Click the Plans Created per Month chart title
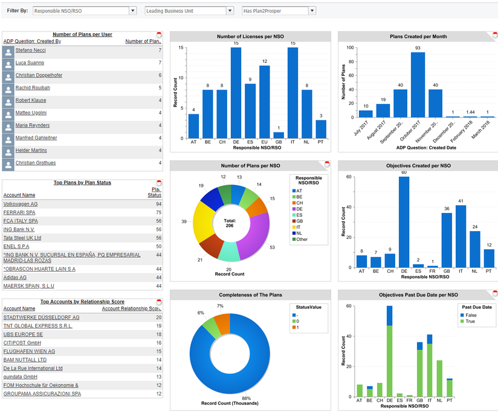498x412 pixels. [x=418, y=36]
